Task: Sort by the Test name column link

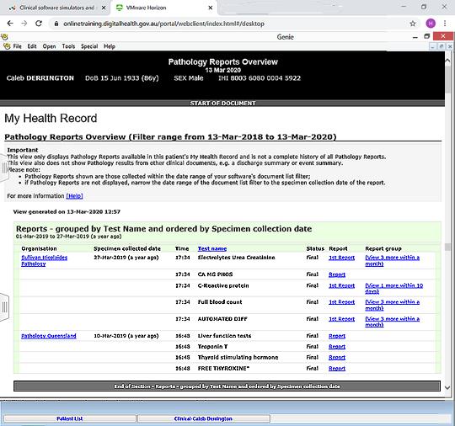Action: [x=212, y=248]
